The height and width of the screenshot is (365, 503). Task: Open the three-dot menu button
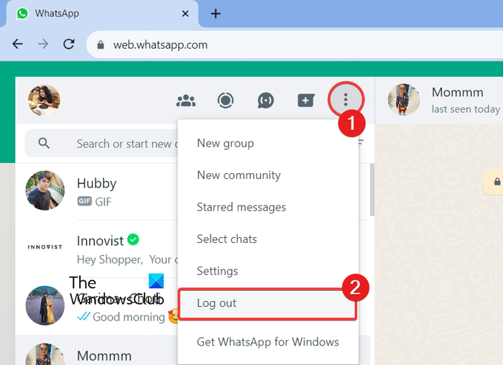click(346, 100)
